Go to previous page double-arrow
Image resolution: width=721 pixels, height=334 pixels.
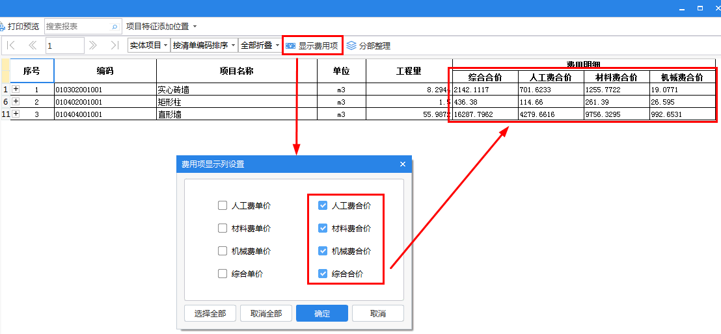tap(32, 45)
